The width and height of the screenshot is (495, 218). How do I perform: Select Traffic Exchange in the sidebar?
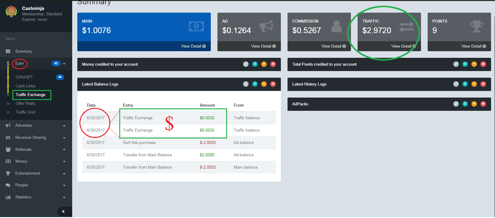31,95
